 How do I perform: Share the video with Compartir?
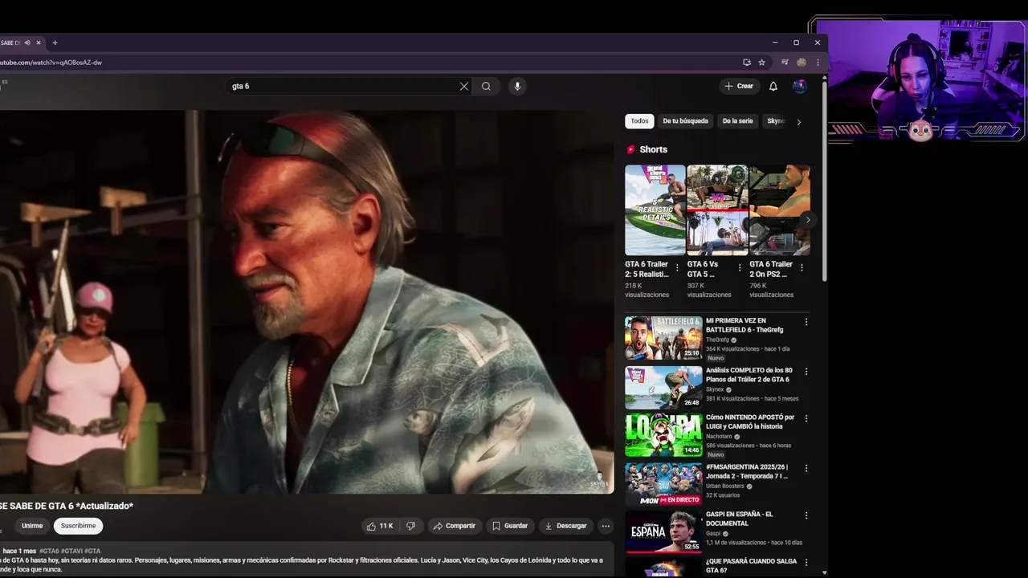455,526
